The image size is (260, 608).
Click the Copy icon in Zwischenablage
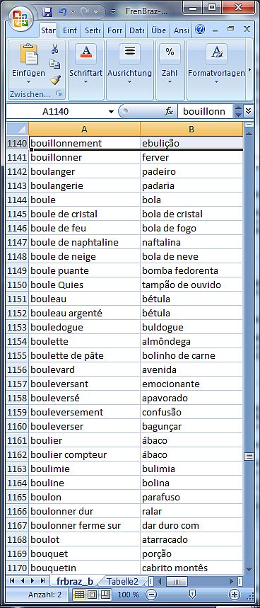(55, 64)
